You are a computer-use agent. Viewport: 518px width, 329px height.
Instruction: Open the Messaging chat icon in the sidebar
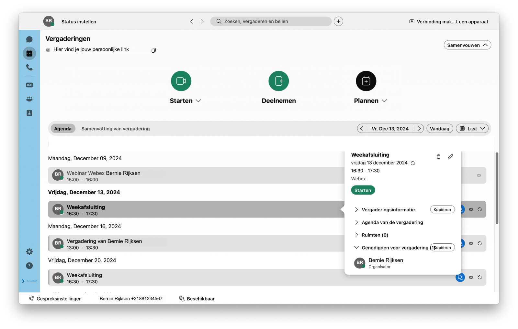tap(29, 39)
